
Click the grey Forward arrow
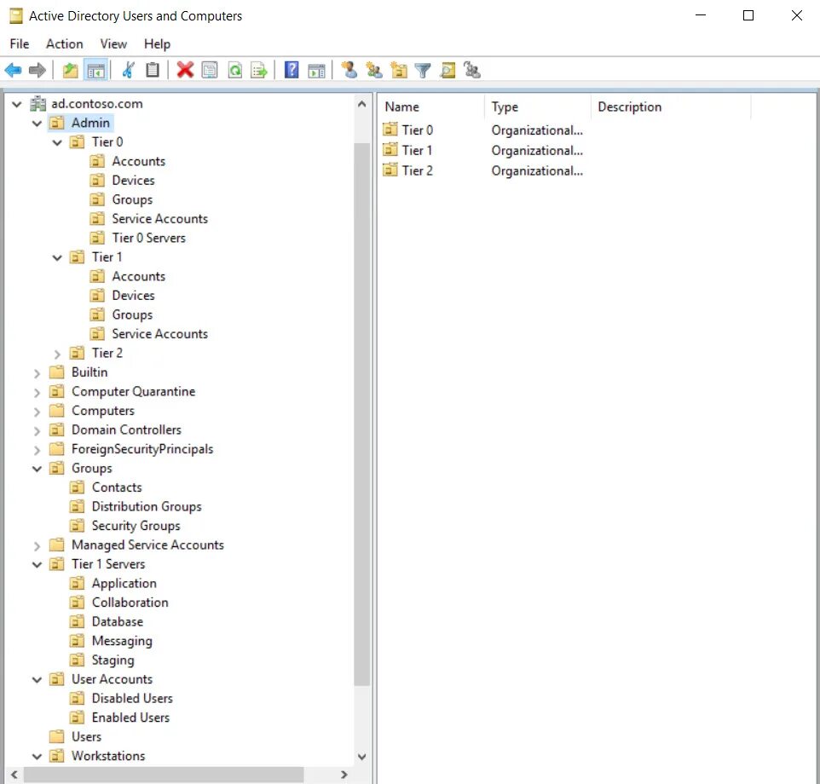click(38, 70)
